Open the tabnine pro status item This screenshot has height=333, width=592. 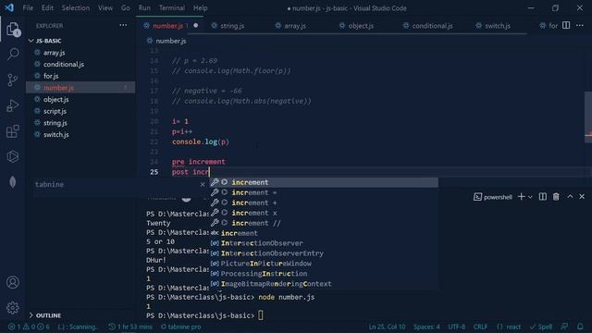coord(181,327)
